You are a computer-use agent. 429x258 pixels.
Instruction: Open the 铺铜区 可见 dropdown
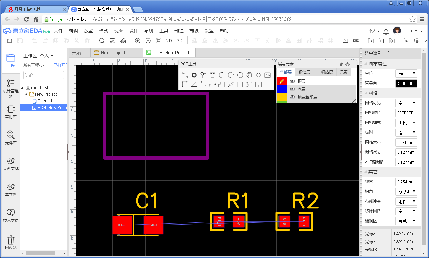pyautogui.click(x=406, y=221)
